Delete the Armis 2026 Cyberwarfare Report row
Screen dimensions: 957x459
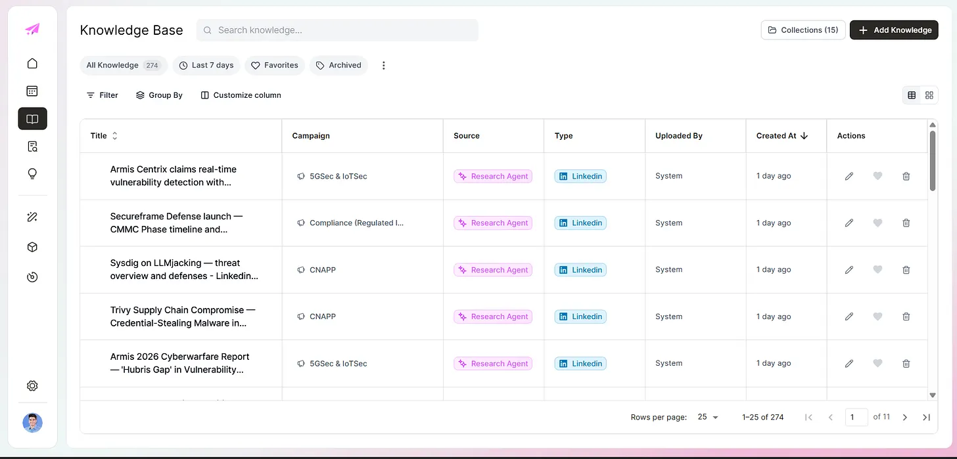pyautogui.click(x=906, y=363)
